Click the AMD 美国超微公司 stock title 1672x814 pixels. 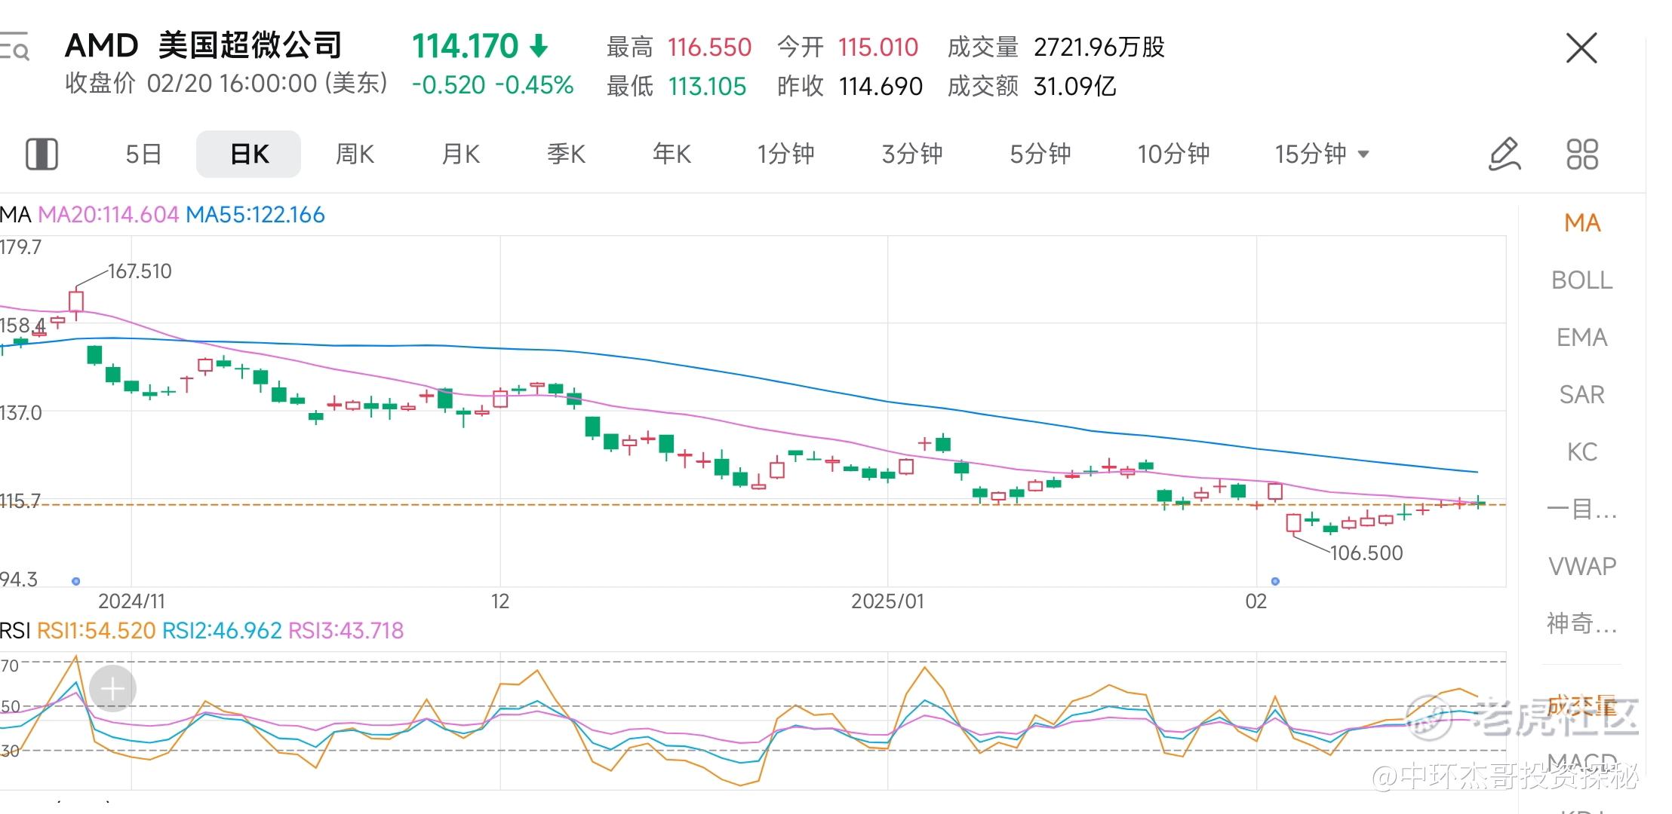[x=204, y=46]
